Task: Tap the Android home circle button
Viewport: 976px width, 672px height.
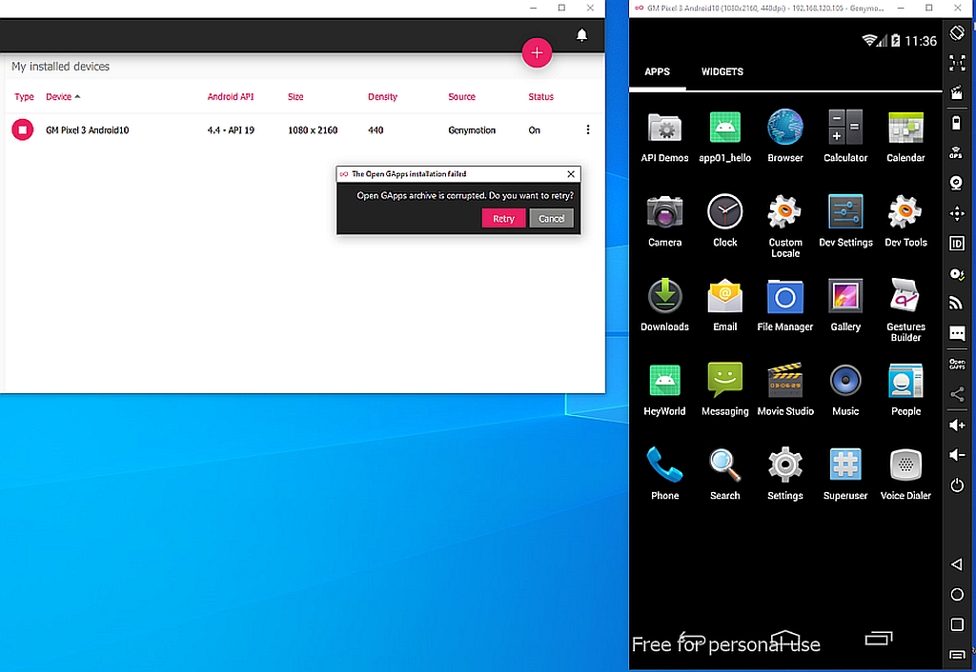Action: [957, 594]
